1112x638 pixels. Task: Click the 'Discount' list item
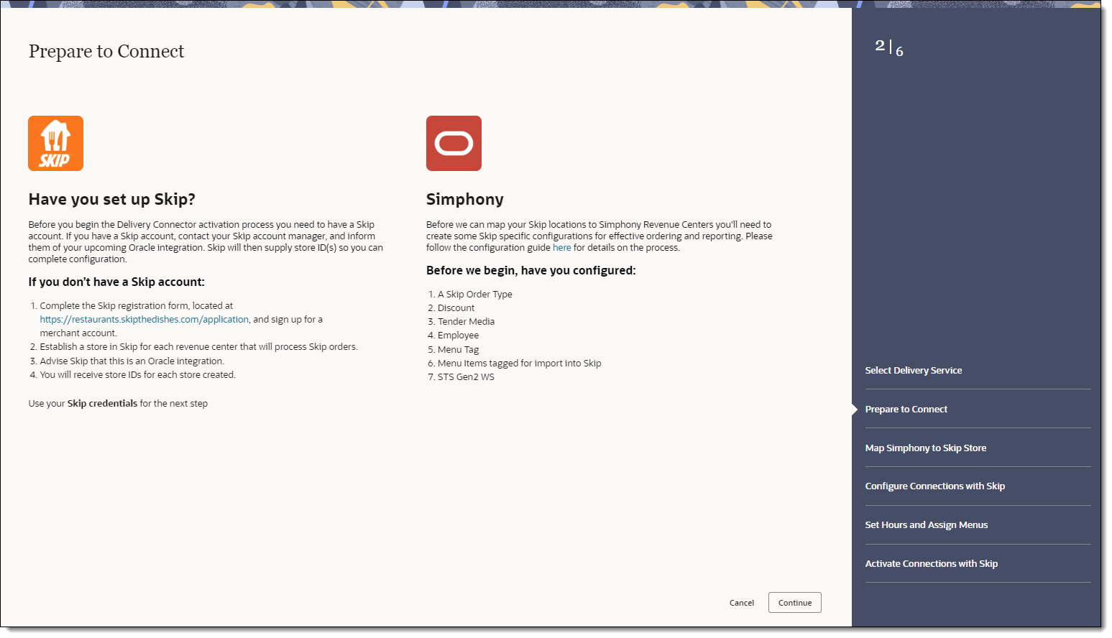[456, 308]
